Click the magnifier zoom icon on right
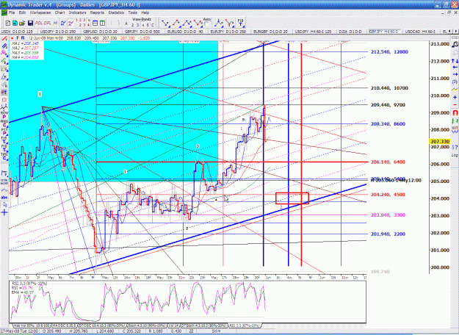This screenshot has height=335, width=459. 455,45
